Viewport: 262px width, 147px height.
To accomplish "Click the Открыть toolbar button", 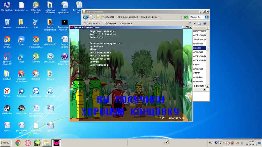I will click(x=110, y=23).
